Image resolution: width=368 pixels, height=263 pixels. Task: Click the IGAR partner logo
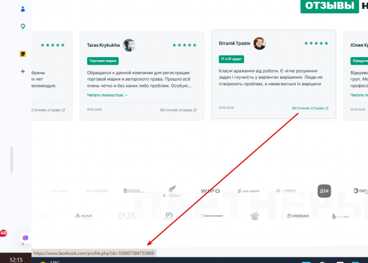(x=84, y=216)
